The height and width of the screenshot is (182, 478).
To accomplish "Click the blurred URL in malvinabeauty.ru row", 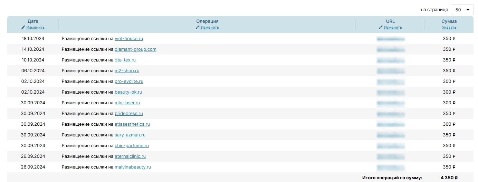I will pyautogui.click(x=391, y=167).
